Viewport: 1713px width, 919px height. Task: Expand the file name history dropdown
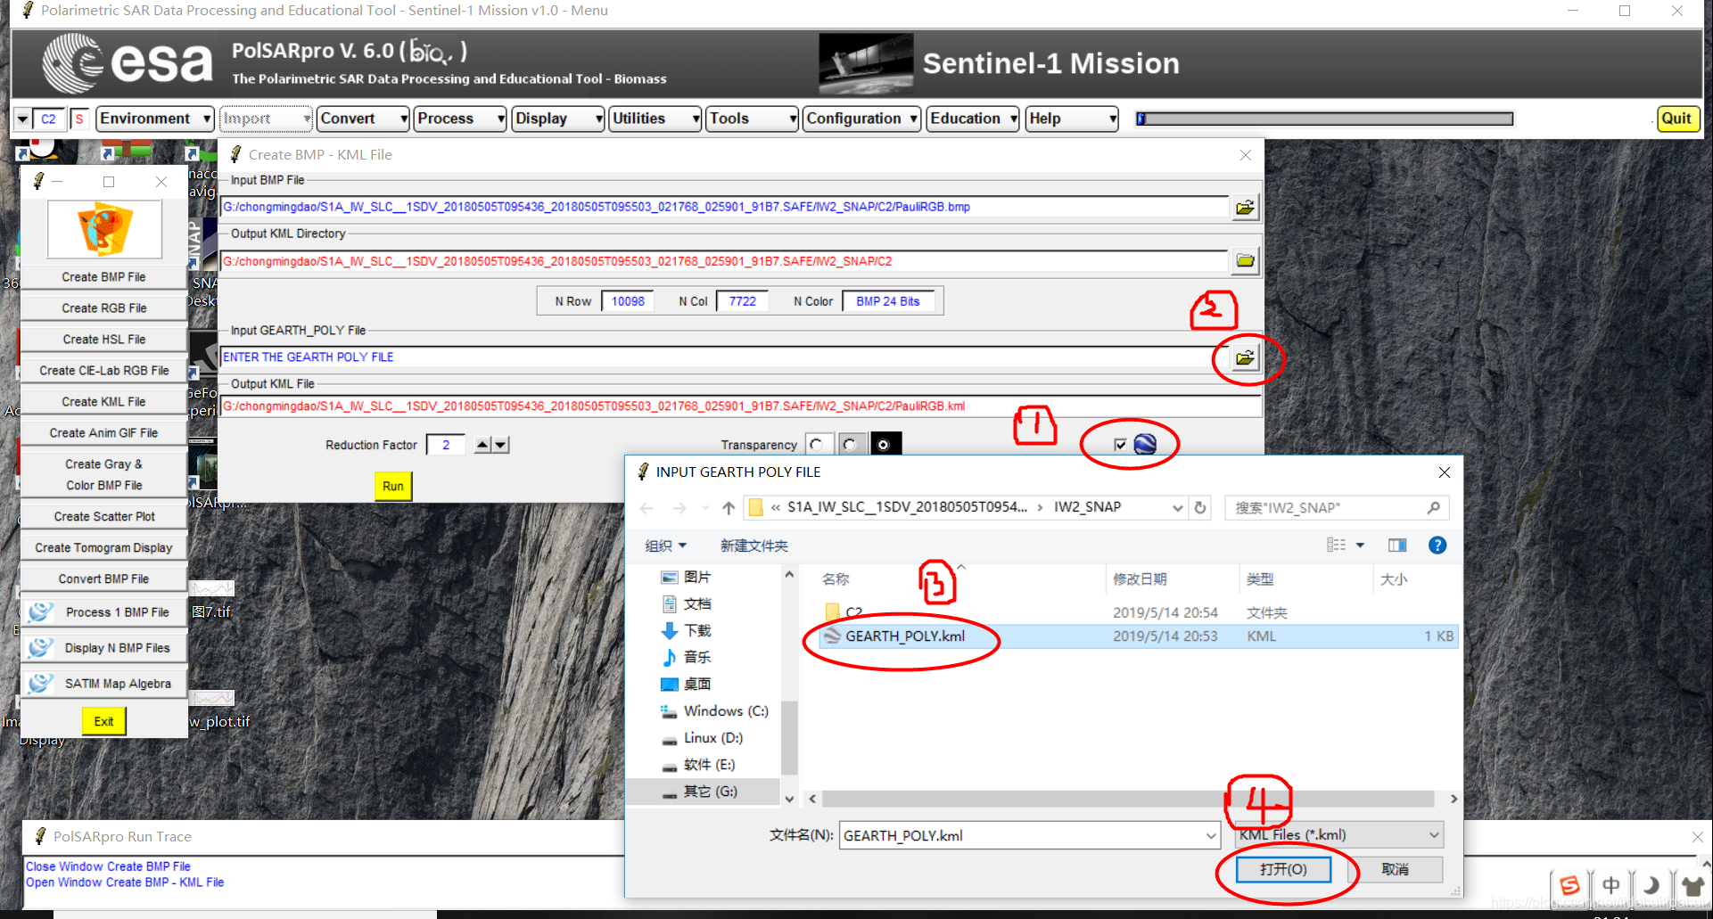(x=1211, y=836)
